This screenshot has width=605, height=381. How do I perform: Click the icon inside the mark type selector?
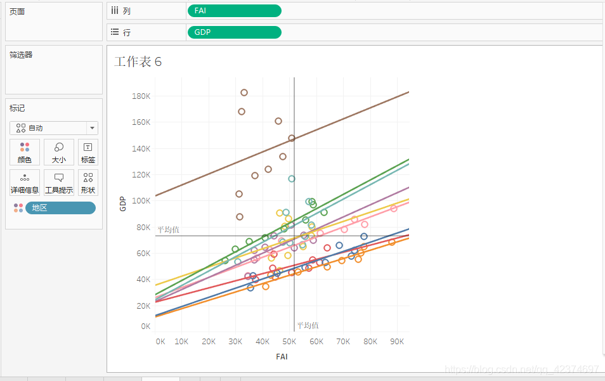pos(21,128)
